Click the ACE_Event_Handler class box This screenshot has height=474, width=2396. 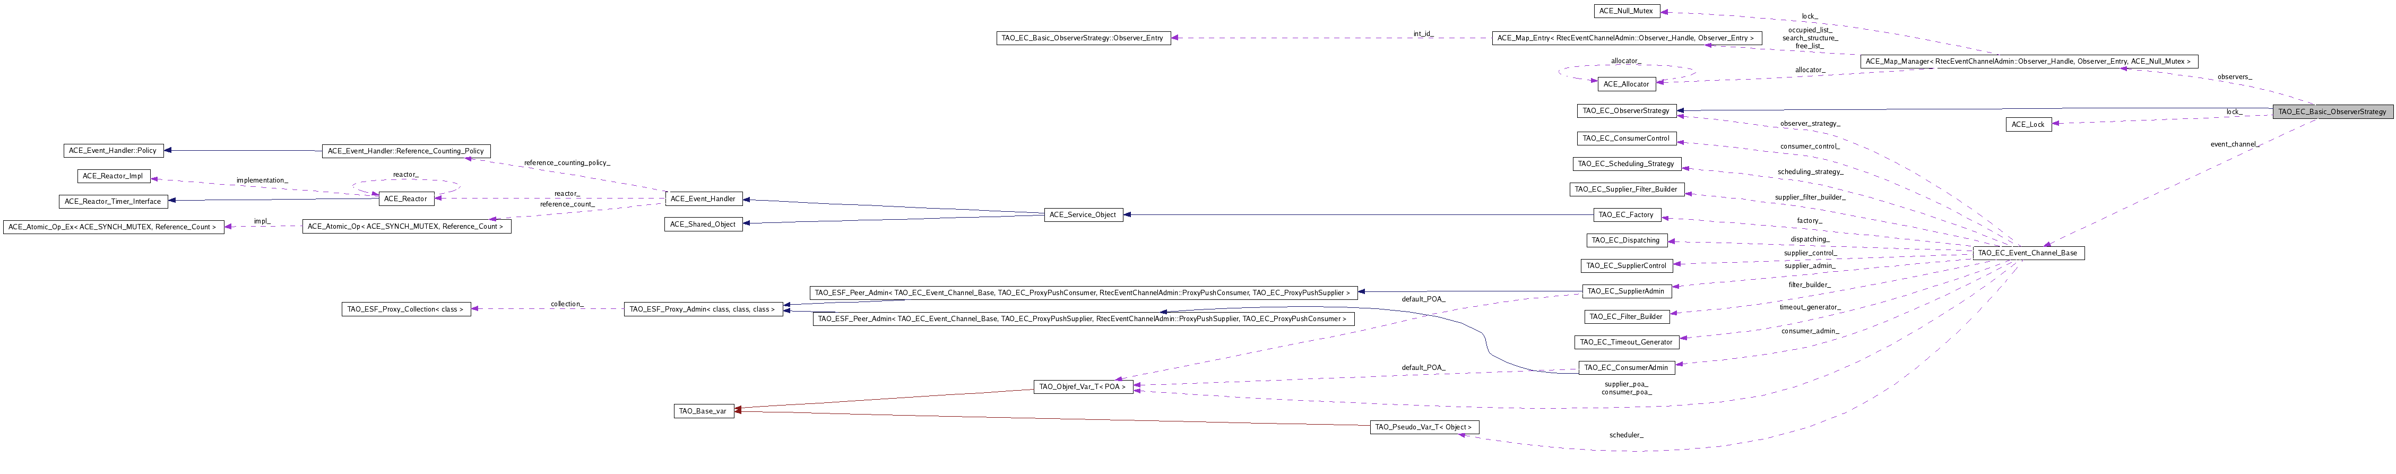pos(703,199)
